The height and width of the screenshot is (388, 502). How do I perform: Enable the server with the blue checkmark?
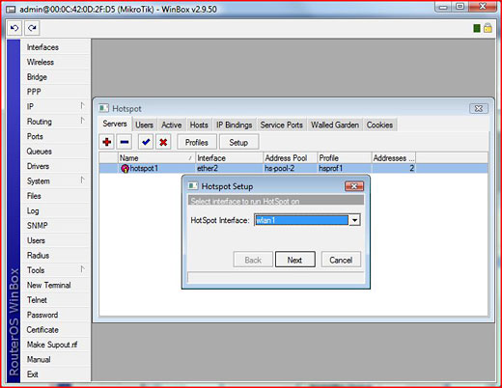pos(146,142)
